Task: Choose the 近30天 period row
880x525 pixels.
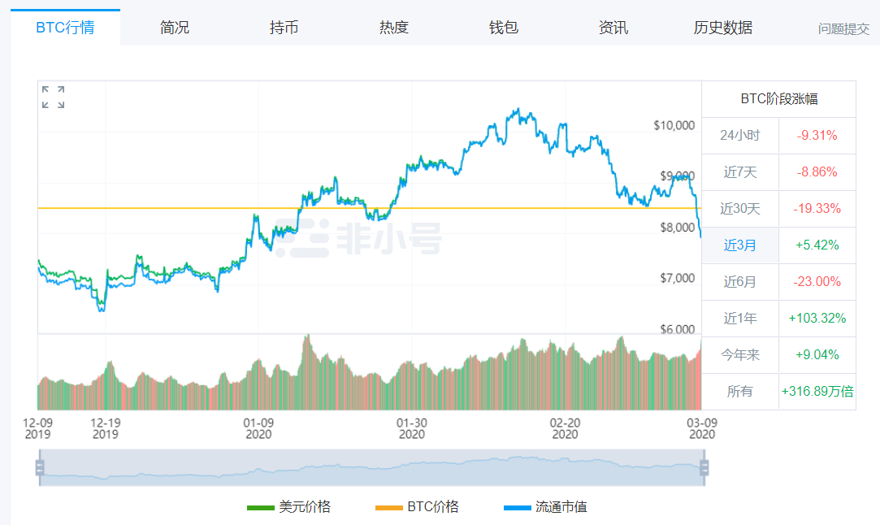Action: (x=739, y=208)
